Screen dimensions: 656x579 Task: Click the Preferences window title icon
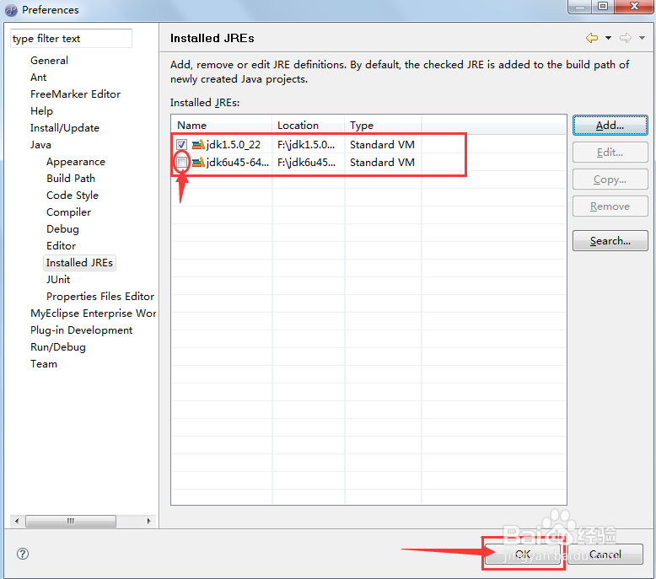(x=11, y=10)
